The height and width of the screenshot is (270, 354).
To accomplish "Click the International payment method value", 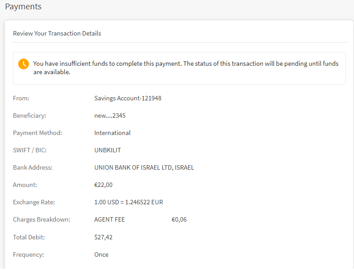I will (113, 133).
